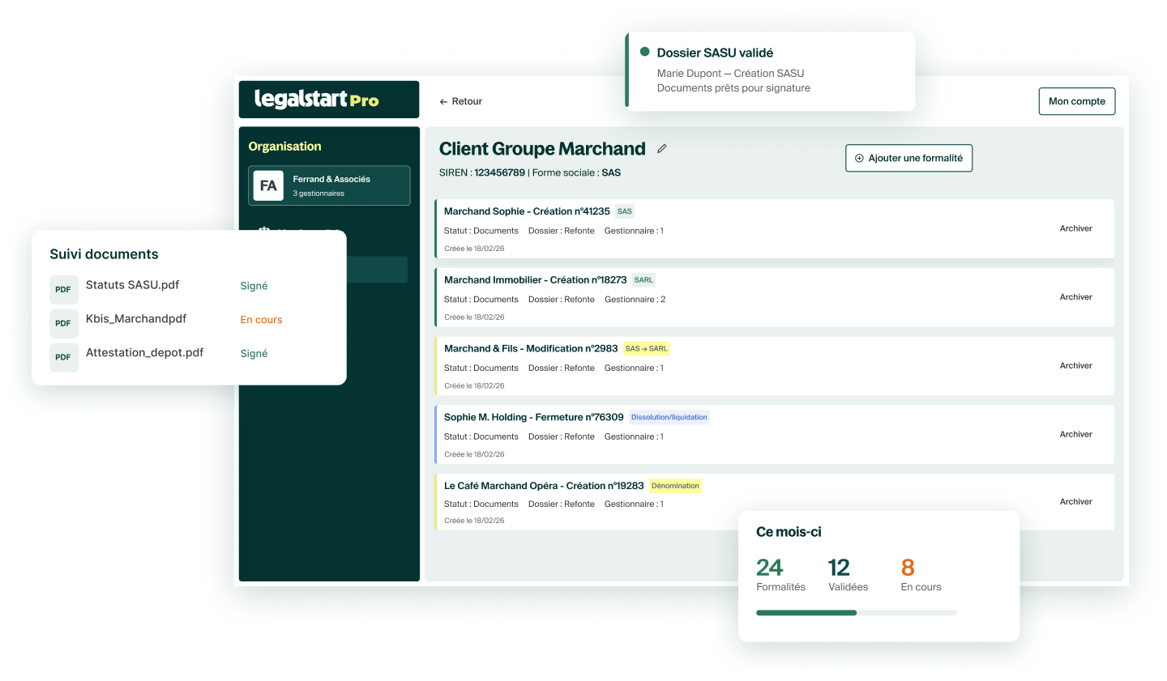Click the plus icon on Ajouter une formalité
The height and width of the screenshot is (681, 1167).
click(859, 158)
